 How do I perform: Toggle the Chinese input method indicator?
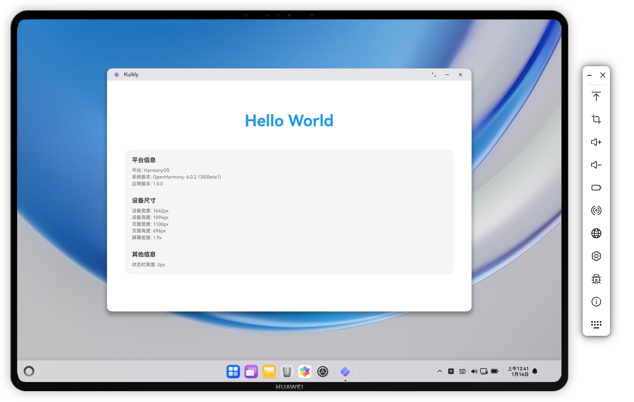pos(451,371)
